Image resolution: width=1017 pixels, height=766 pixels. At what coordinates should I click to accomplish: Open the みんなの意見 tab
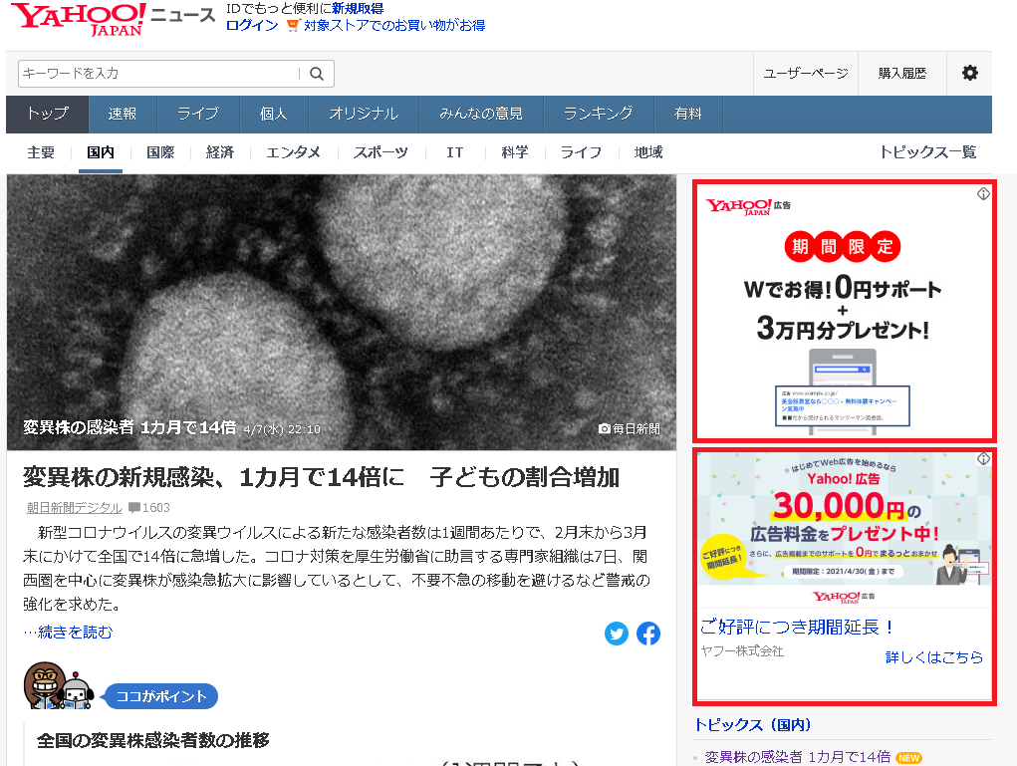coord(481,115)
